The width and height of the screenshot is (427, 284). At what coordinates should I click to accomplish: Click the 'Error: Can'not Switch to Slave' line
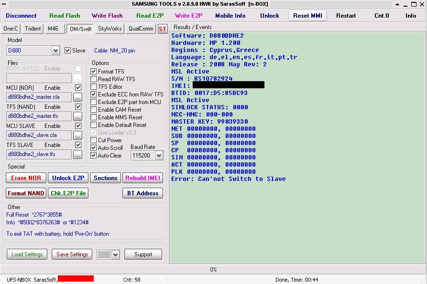coord(229,179)
